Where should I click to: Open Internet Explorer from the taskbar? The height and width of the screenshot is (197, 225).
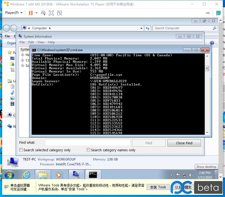[26, 175]
